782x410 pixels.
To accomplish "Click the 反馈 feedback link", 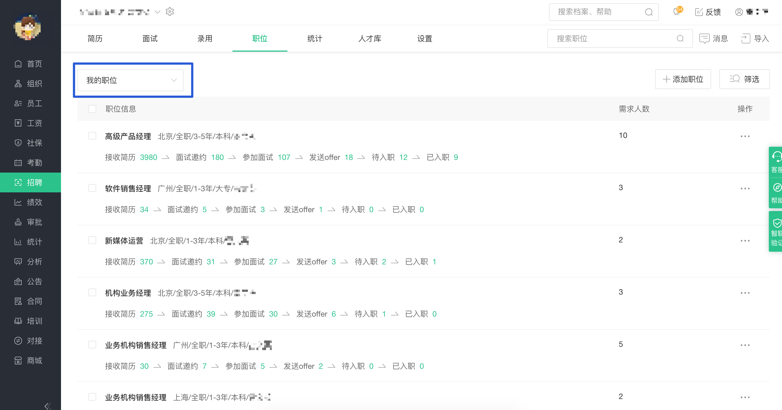I will point(708,12).
